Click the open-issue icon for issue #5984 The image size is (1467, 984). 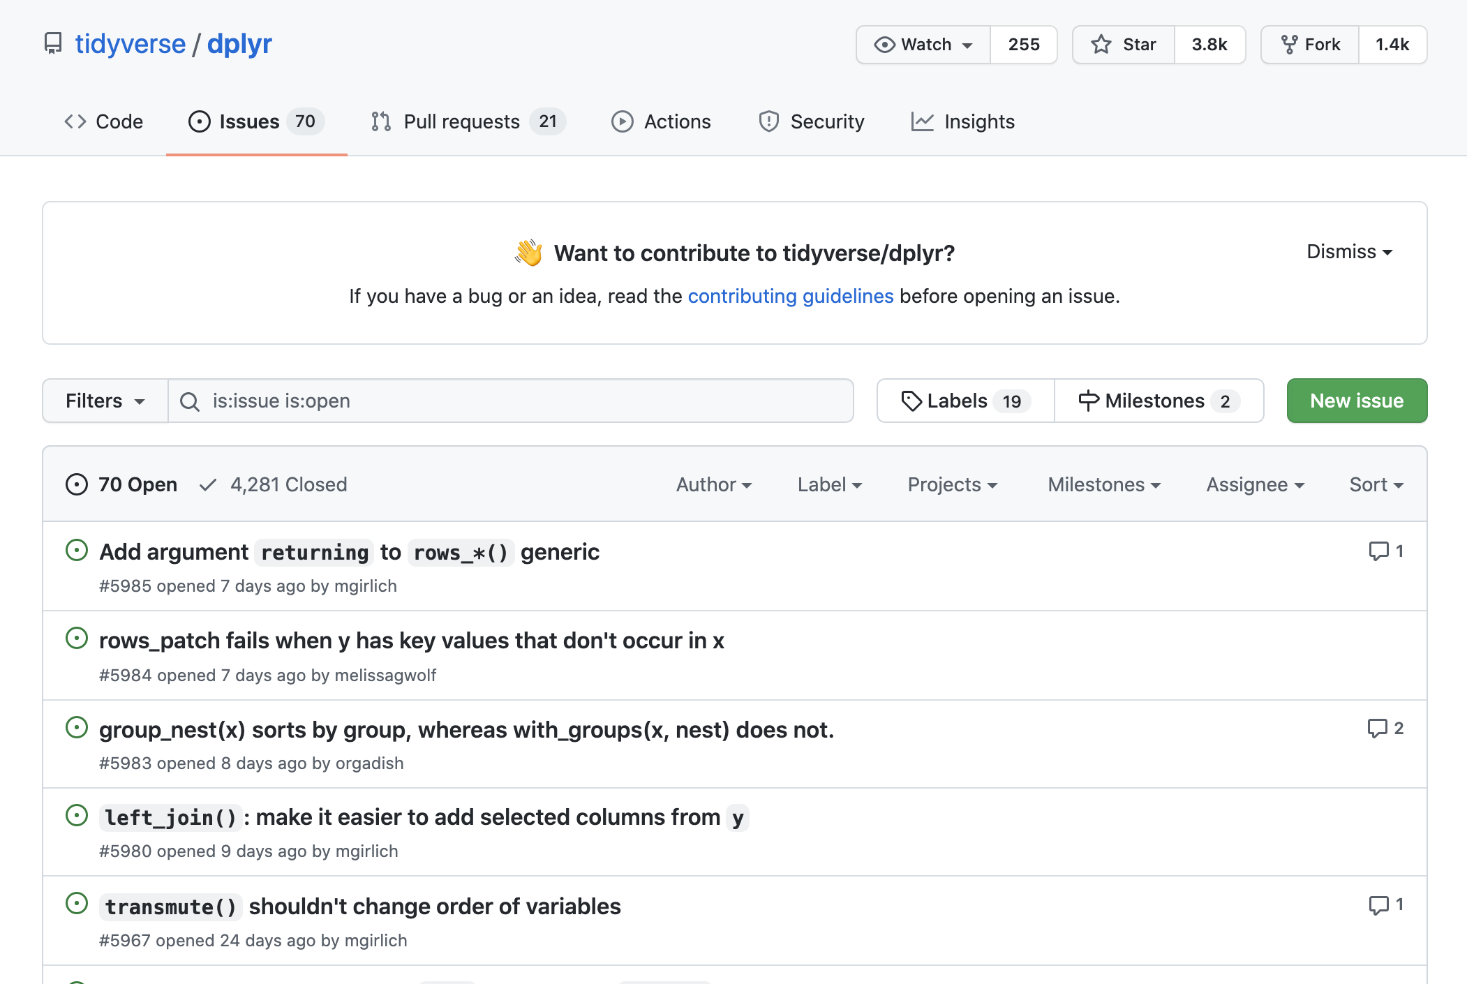pyautogui.click(x=77, y=639)
